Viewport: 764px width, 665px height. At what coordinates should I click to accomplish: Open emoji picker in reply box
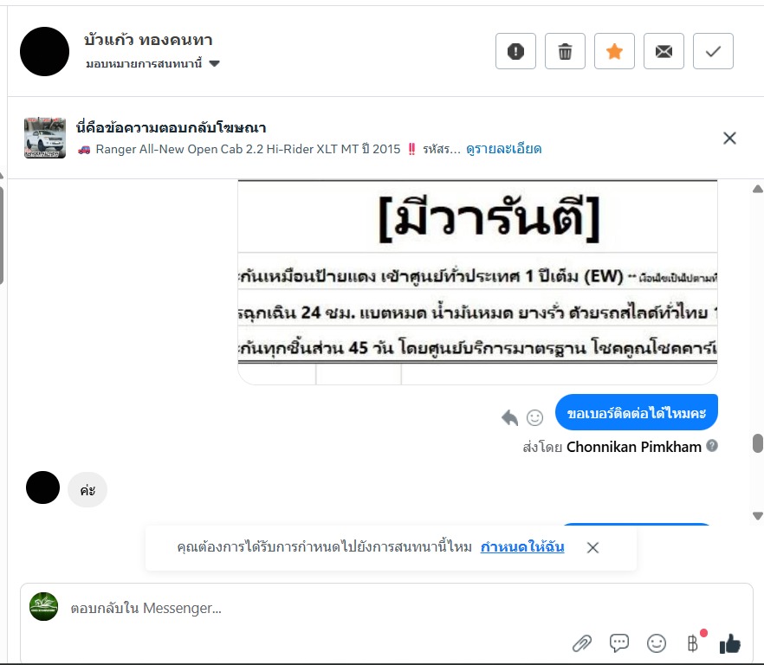click(657, 643)
